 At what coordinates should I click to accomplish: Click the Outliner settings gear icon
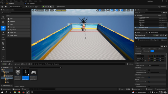tap(166, 13)
